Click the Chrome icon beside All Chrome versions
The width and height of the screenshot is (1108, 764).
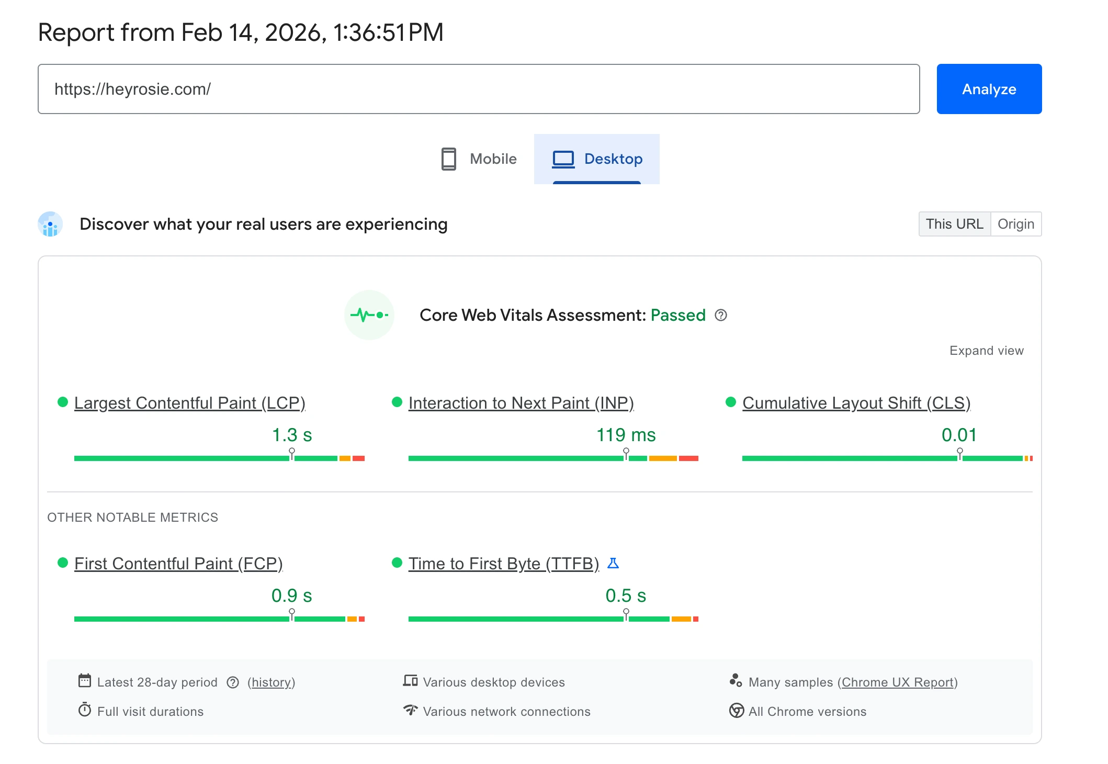click(x=736, y=711)
